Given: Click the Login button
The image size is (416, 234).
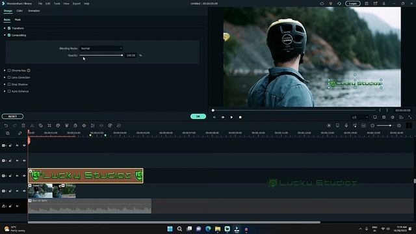Looking at the screenshot, I should (x=352, y=3).
